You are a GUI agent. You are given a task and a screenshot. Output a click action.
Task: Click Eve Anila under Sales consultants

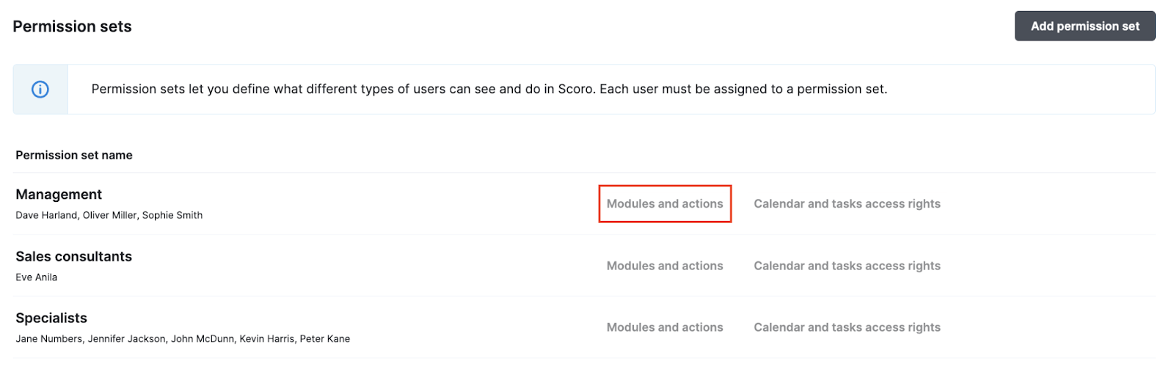click(37, 277)
